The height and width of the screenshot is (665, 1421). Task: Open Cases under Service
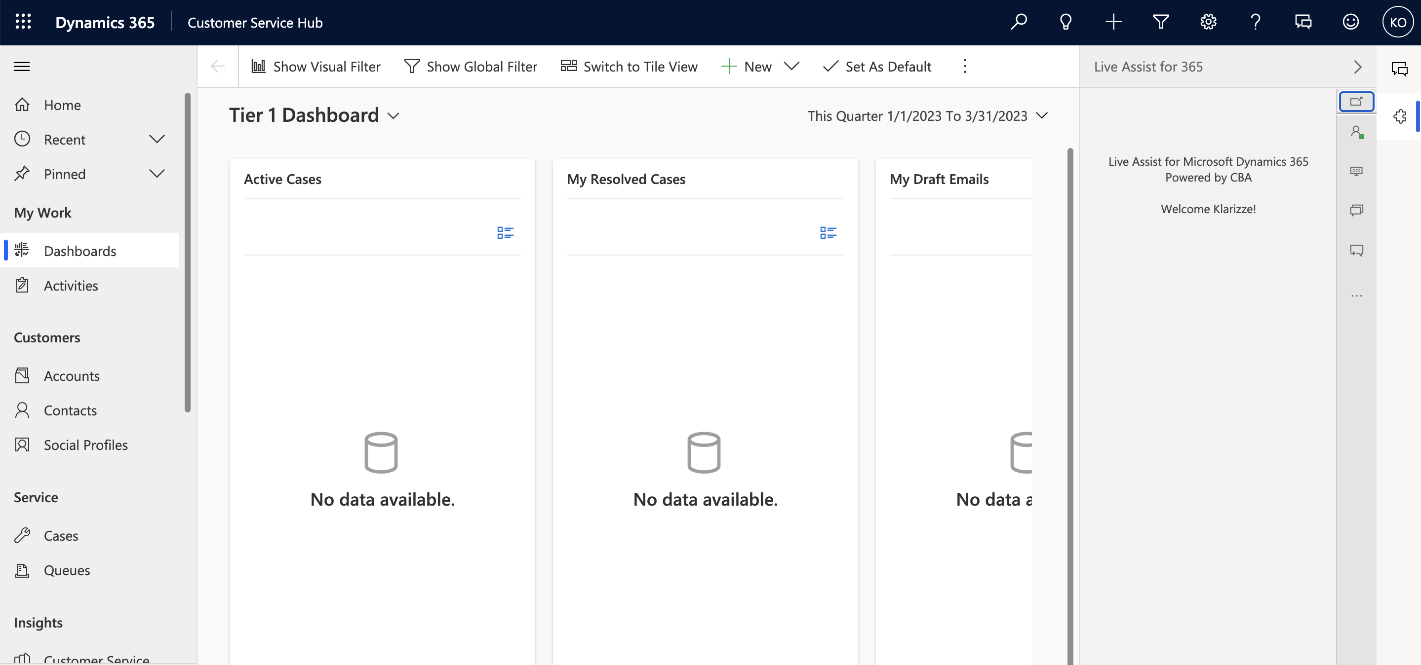[x=90, y=536]
